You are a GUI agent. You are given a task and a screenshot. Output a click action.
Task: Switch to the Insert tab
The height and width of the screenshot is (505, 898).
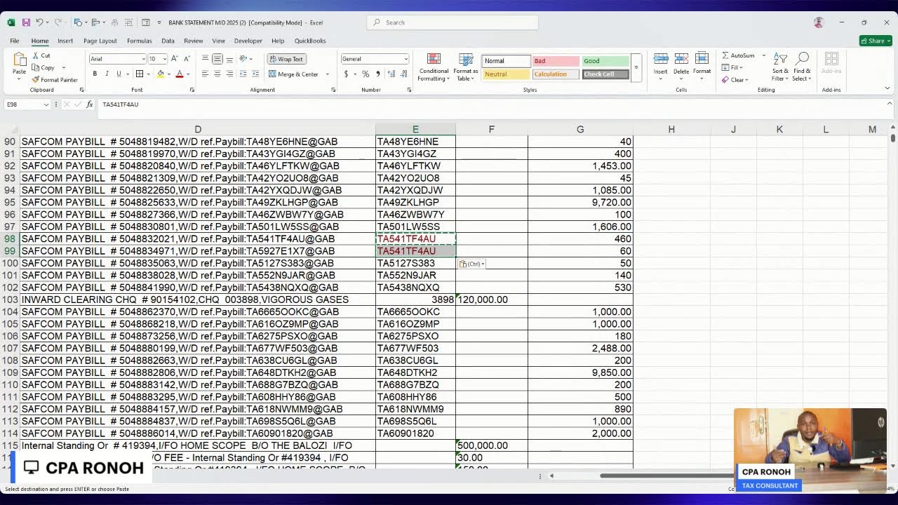pyautogui.click(x=65, y=41)
